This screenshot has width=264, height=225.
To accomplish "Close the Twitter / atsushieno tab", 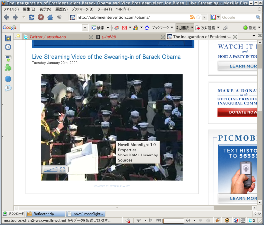I will 91,37.
